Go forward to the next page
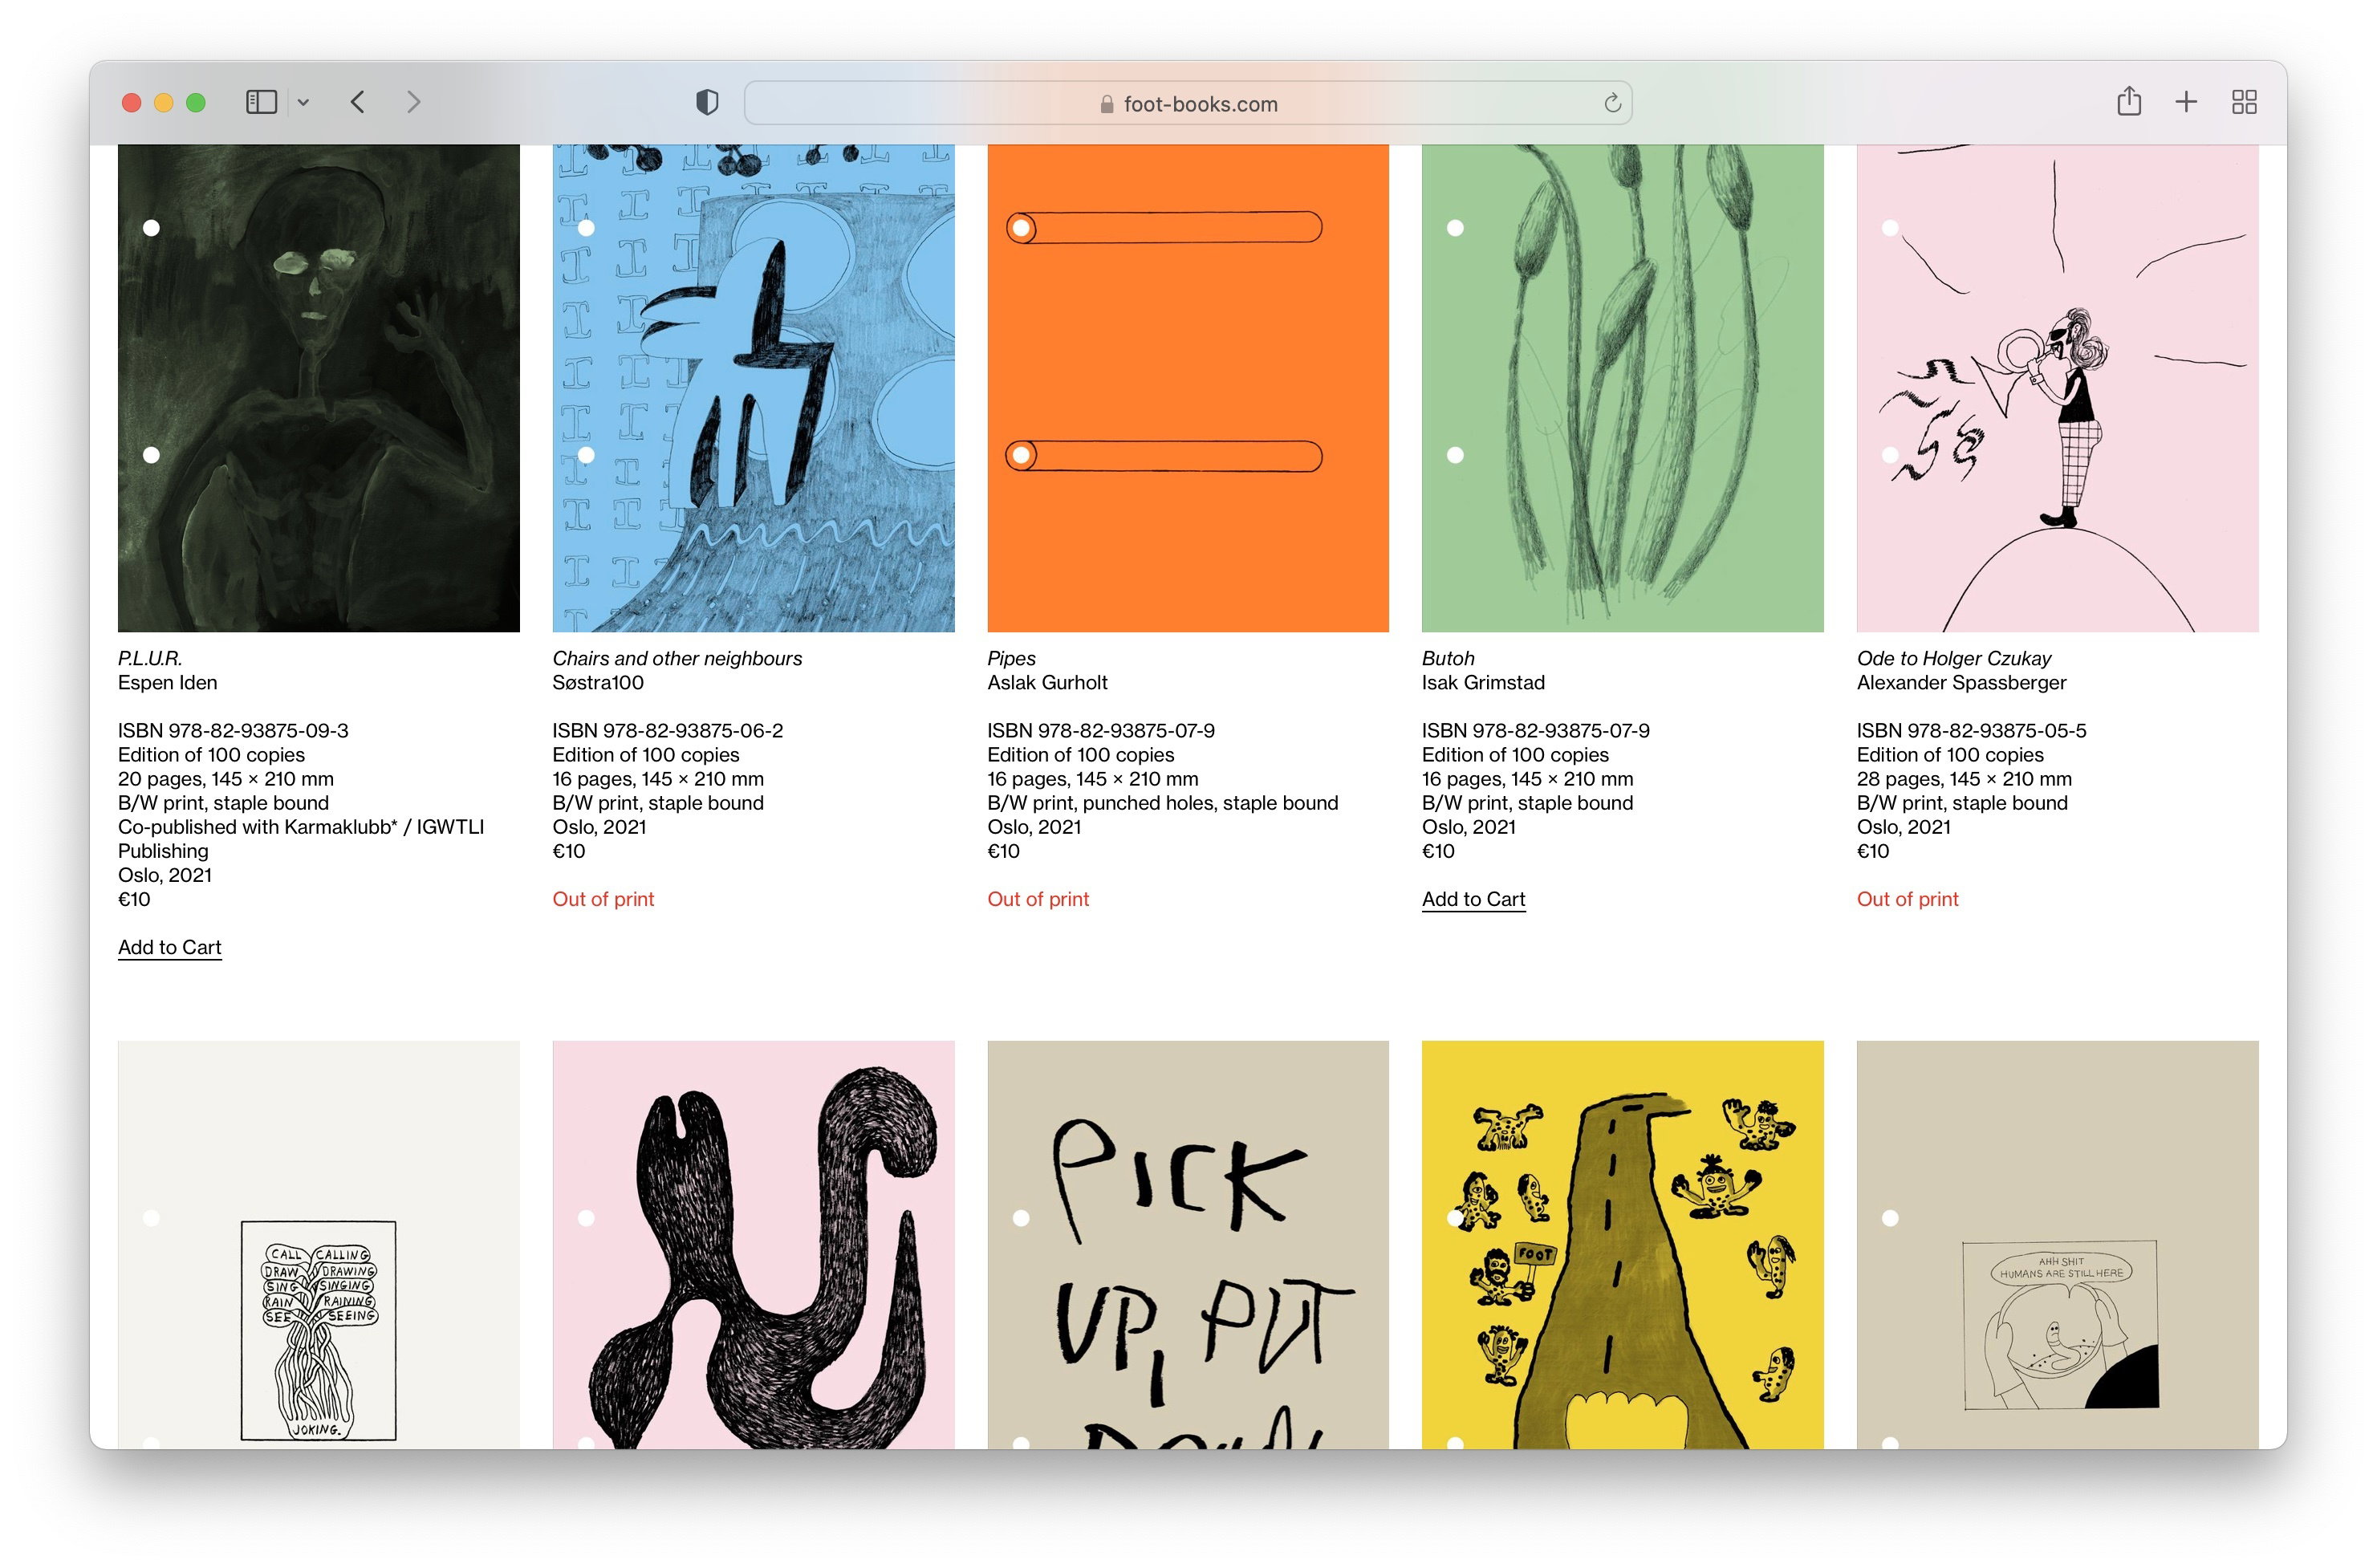This screenshot has width=2377, height=1568. pyautogui.click(x=413, y=102)
